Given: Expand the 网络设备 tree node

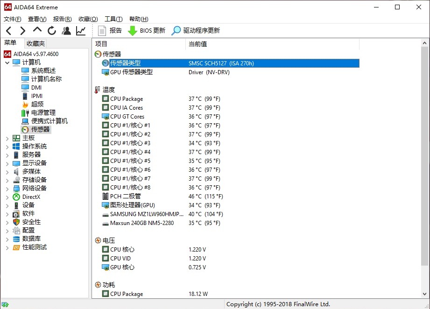Looking at the screenshot, I should click(x=7, y=189).
